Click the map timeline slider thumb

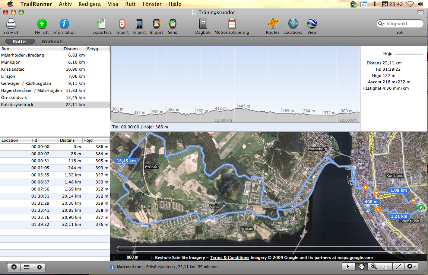126,249
